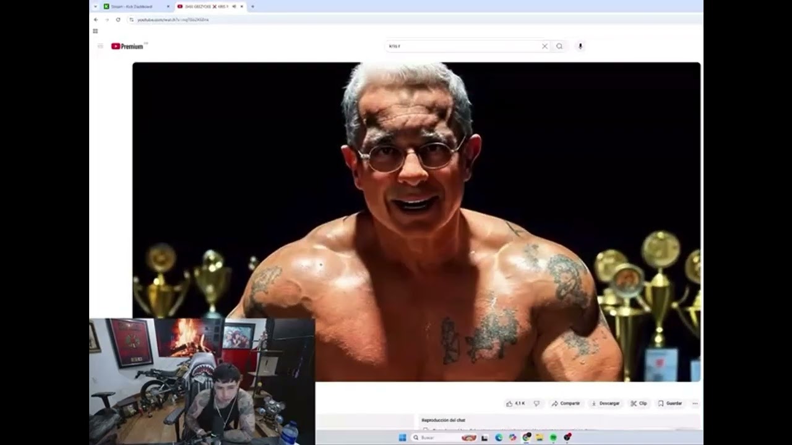The width and height of the screenshot is (792, 445).
Task: Open a new browser tab
Action: (x=252, y=6)
